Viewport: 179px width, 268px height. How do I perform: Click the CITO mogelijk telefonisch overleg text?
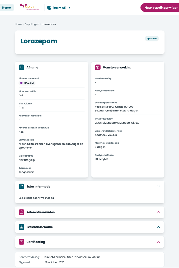pyautogui.click(x=51, y=146)
